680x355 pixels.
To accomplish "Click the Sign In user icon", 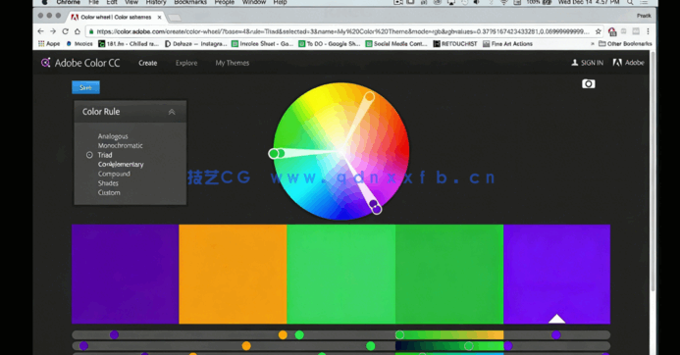I will (575, 63).
